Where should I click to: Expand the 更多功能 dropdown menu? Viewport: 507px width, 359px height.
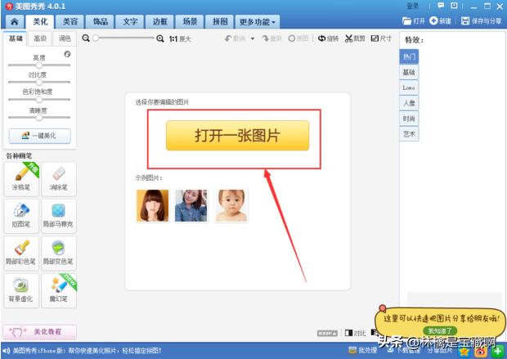(x=258, y=22)
